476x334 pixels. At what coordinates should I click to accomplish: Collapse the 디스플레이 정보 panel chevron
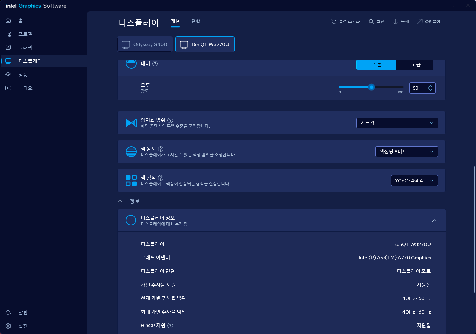click(x=434, y=221)
